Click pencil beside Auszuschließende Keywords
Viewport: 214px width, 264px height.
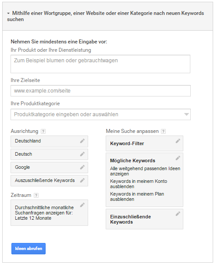pyautogui.click(x=82, y=180)
